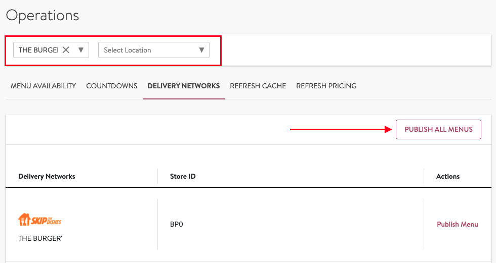This screenshot has height=263, width=496.
Task: Click the Operations page heading
Action: point(43,15)
